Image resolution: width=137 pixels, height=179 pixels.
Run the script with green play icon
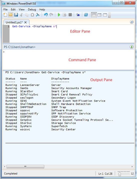tap(59, 15)
